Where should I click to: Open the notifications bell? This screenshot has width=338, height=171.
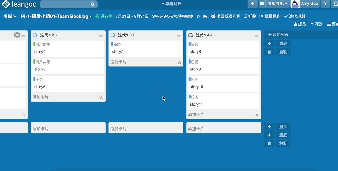point(335,4)
